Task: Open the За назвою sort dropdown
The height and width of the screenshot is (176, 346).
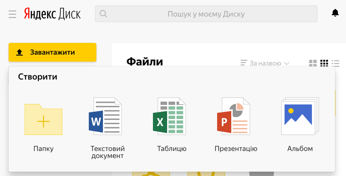Action: (265, 63)
